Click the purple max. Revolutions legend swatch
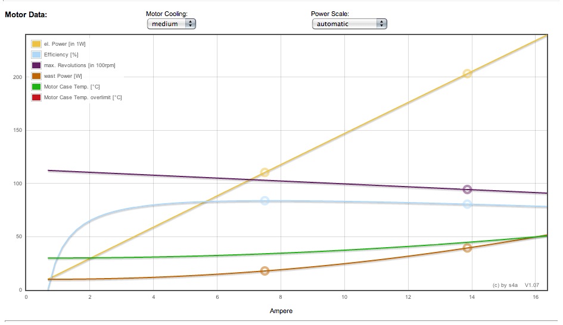Image resolution: width=563 pixels, height=325 pixels. tap(36, 65)
